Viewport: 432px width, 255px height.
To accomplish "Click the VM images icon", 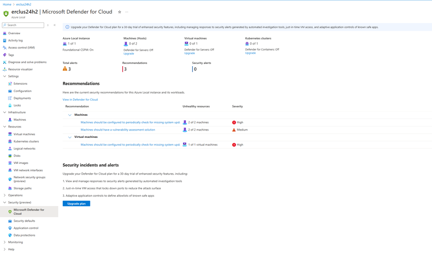I will tap(10, 163).
